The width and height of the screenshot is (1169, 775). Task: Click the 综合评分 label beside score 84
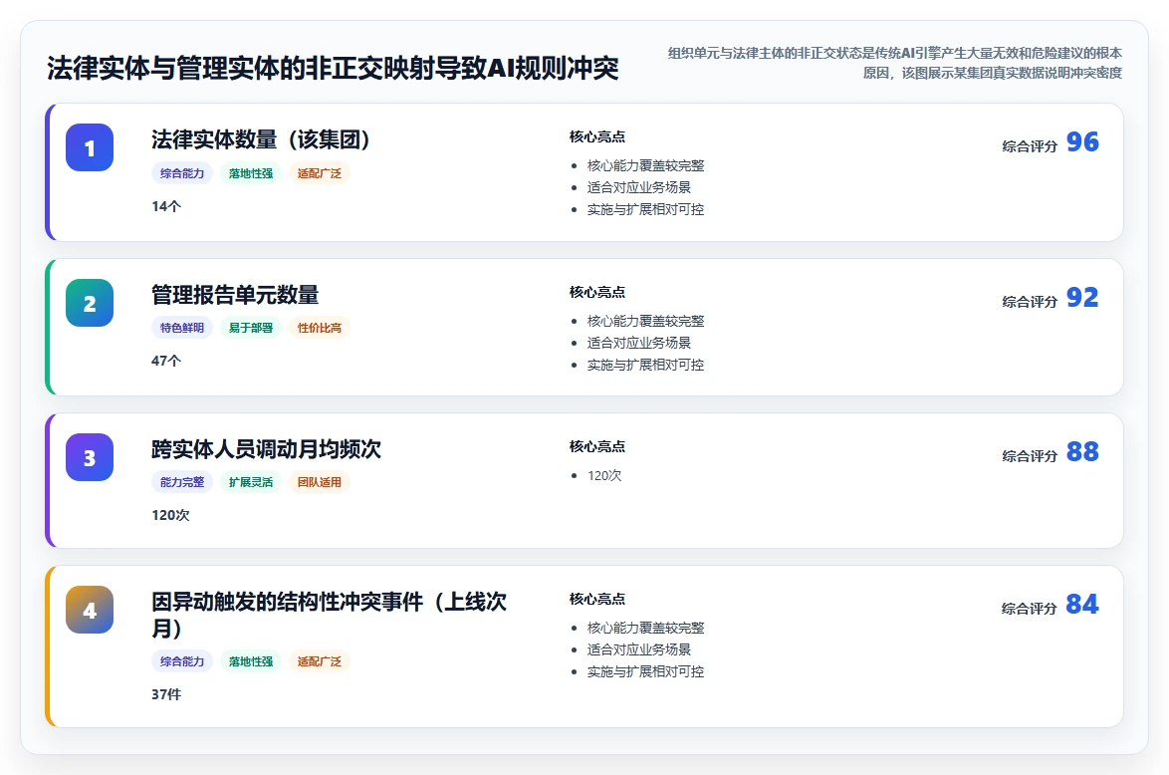pyautogui.click(x=1030, y=608)
